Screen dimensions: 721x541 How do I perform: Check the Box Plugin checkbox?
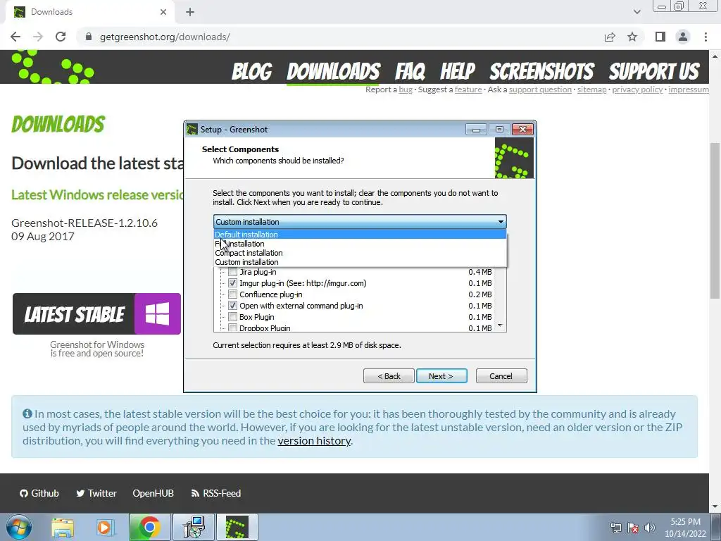coord(232,317)
